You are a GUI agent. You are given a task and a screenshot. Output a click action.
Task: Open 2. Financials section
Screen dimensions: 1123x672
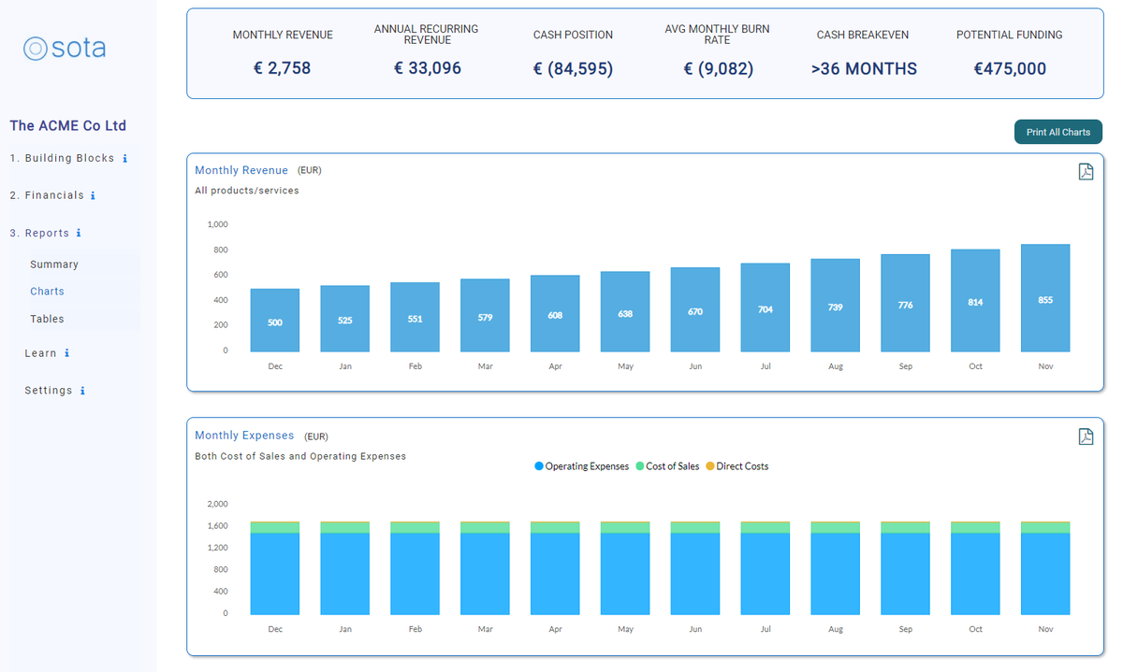47,195
